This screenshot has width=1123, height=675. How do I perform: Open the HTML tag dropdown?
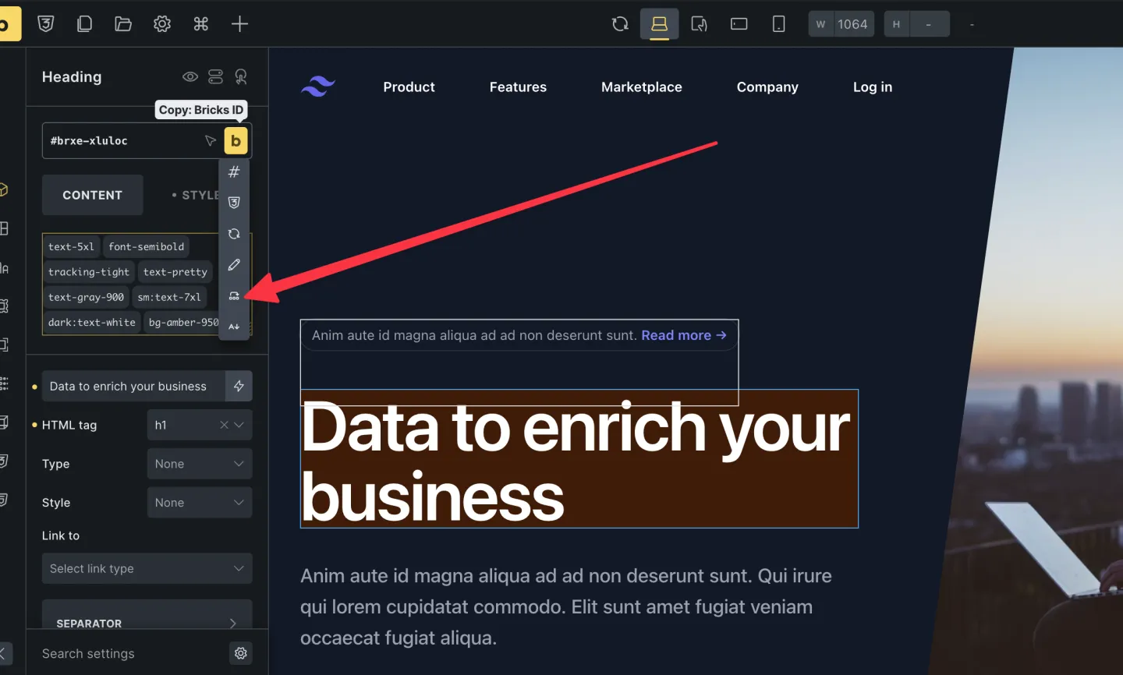click(x=199, y=425)
